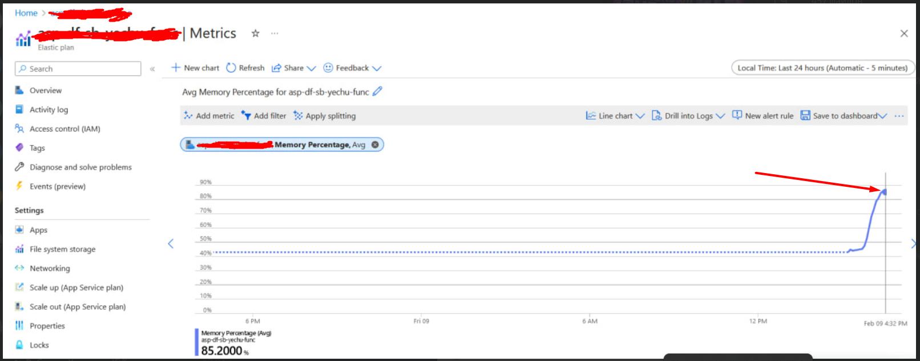Click the padlock Locks icon
This screenshot has width=920, height=361.
[x=19, y=344]
